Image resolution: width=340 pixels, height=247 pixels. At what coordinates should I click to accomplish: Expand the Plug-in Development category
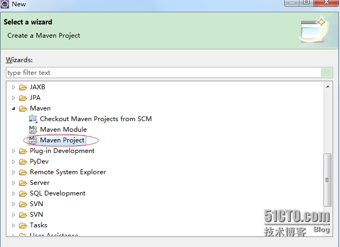coord(13,151)
